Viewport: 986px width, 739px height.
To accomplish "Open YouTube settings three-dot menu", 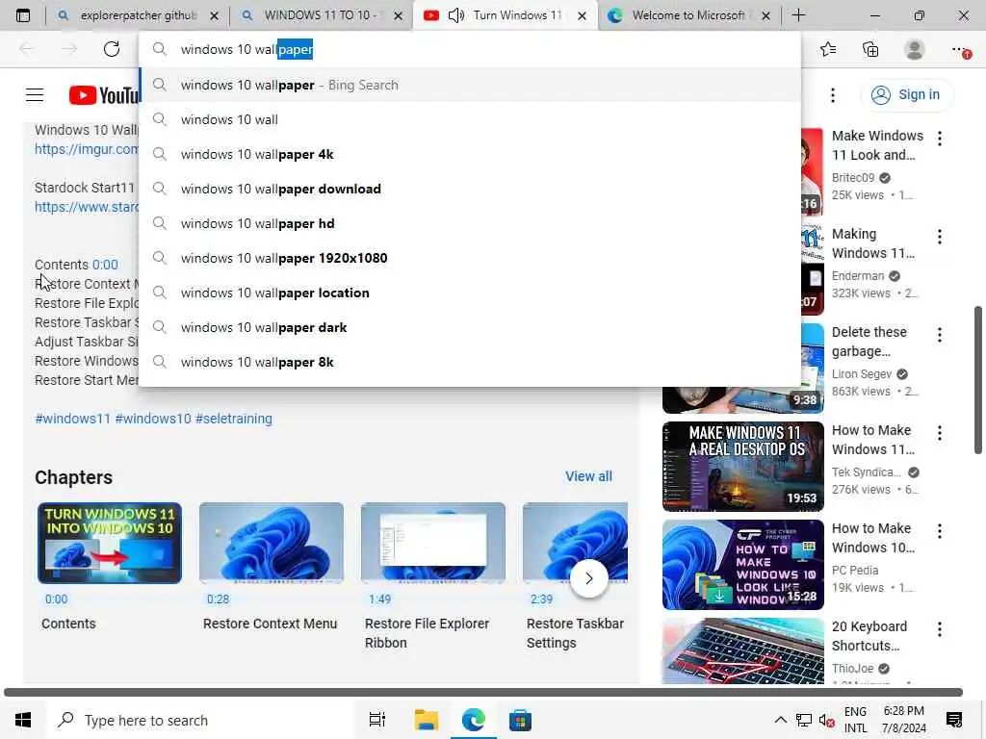I will 833,95.
